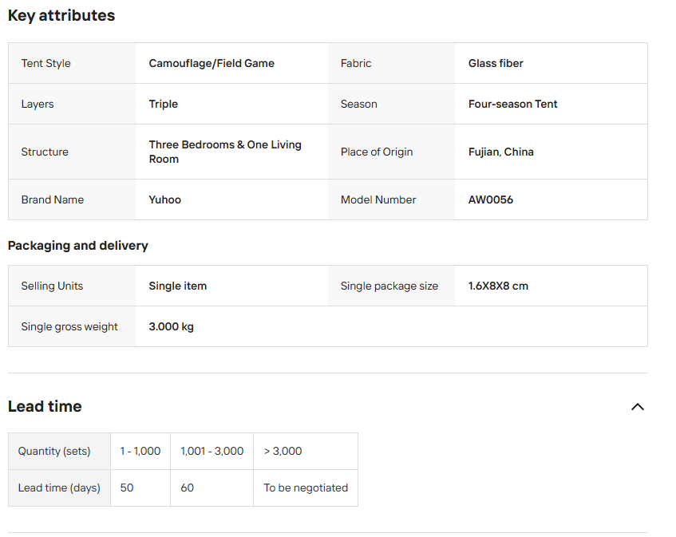Select the Single item selling units value
The height and width of the screenshot is (537, 676).
click(178, 286)
